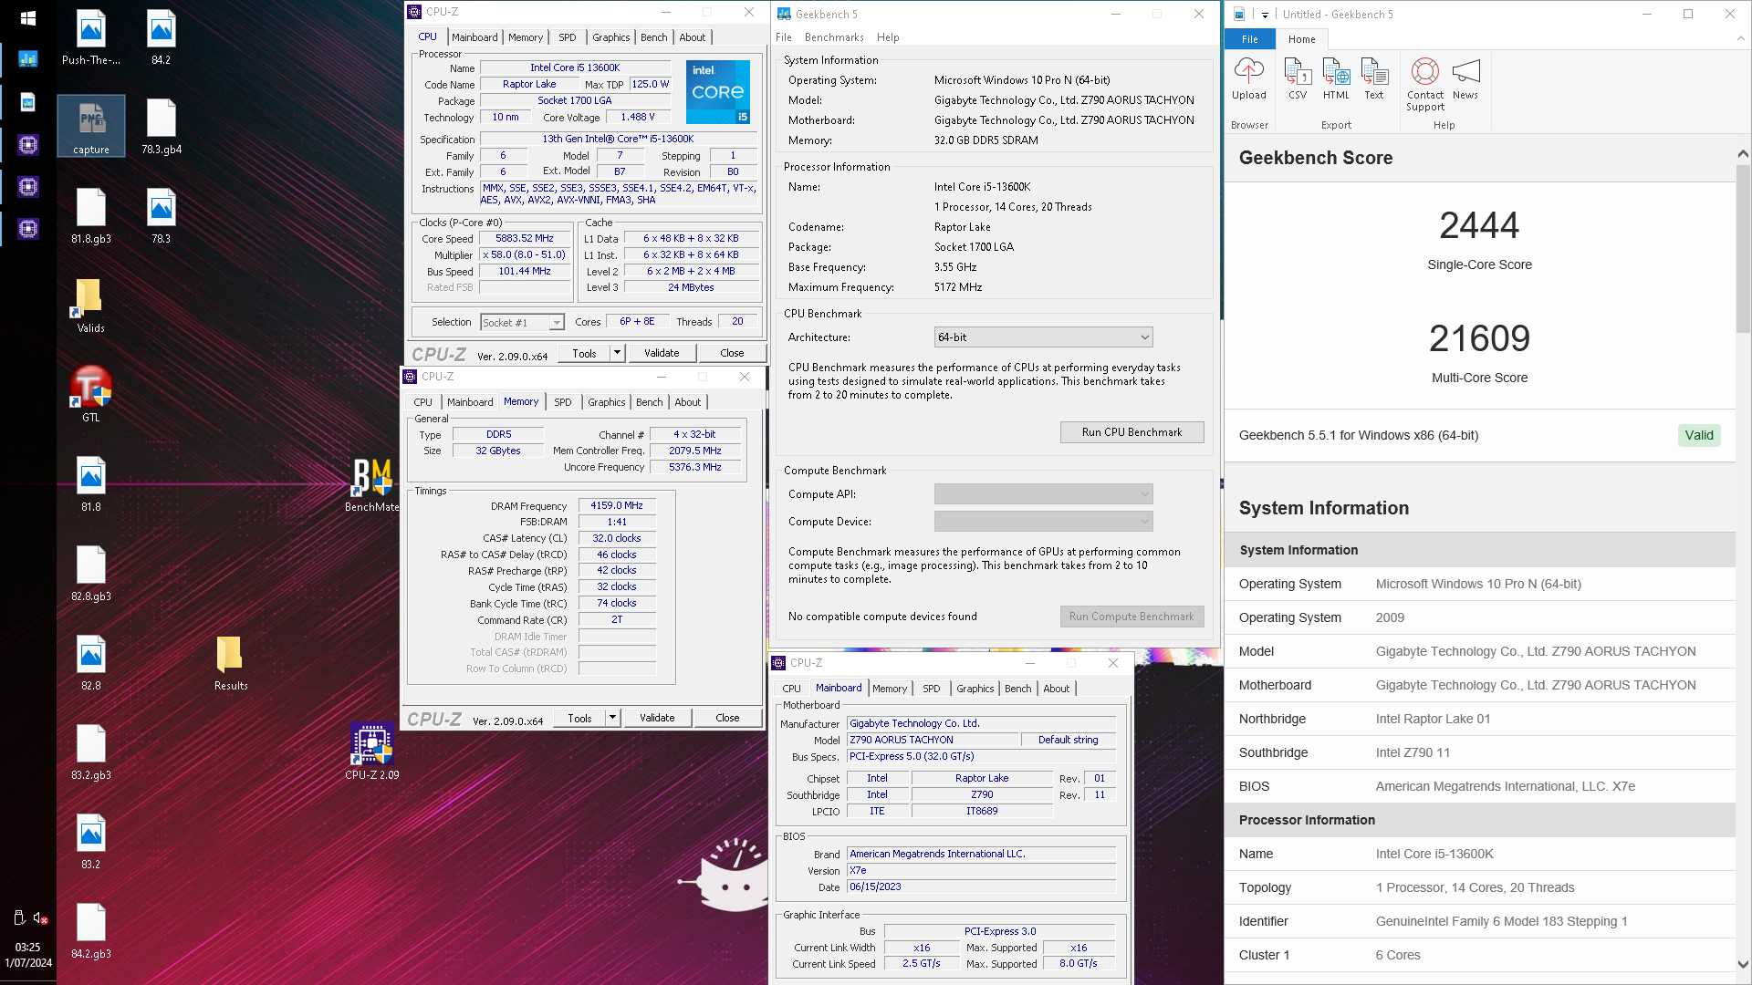Click Validate in CPU-Z Memory window
Viewport: 1752px width, 985px height.
click(657, 718)
